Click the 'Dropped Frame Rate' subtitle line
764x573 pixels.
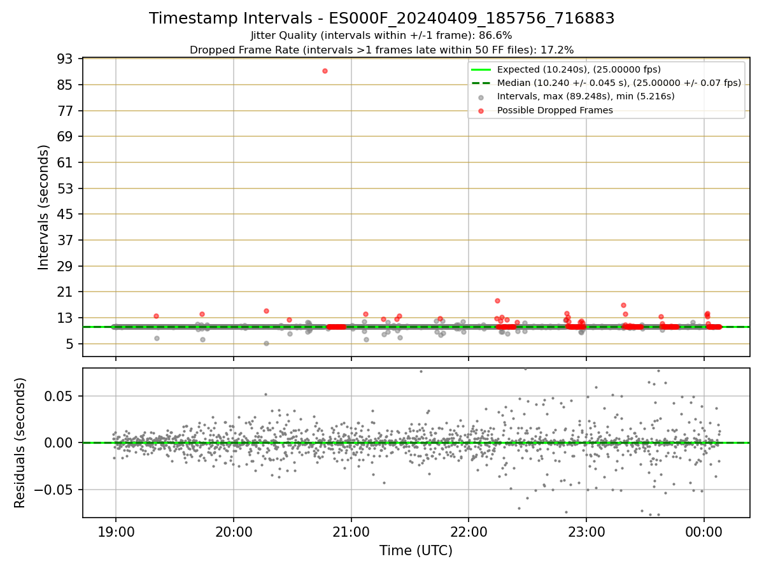pyautogui.click(x=382, y=50)
